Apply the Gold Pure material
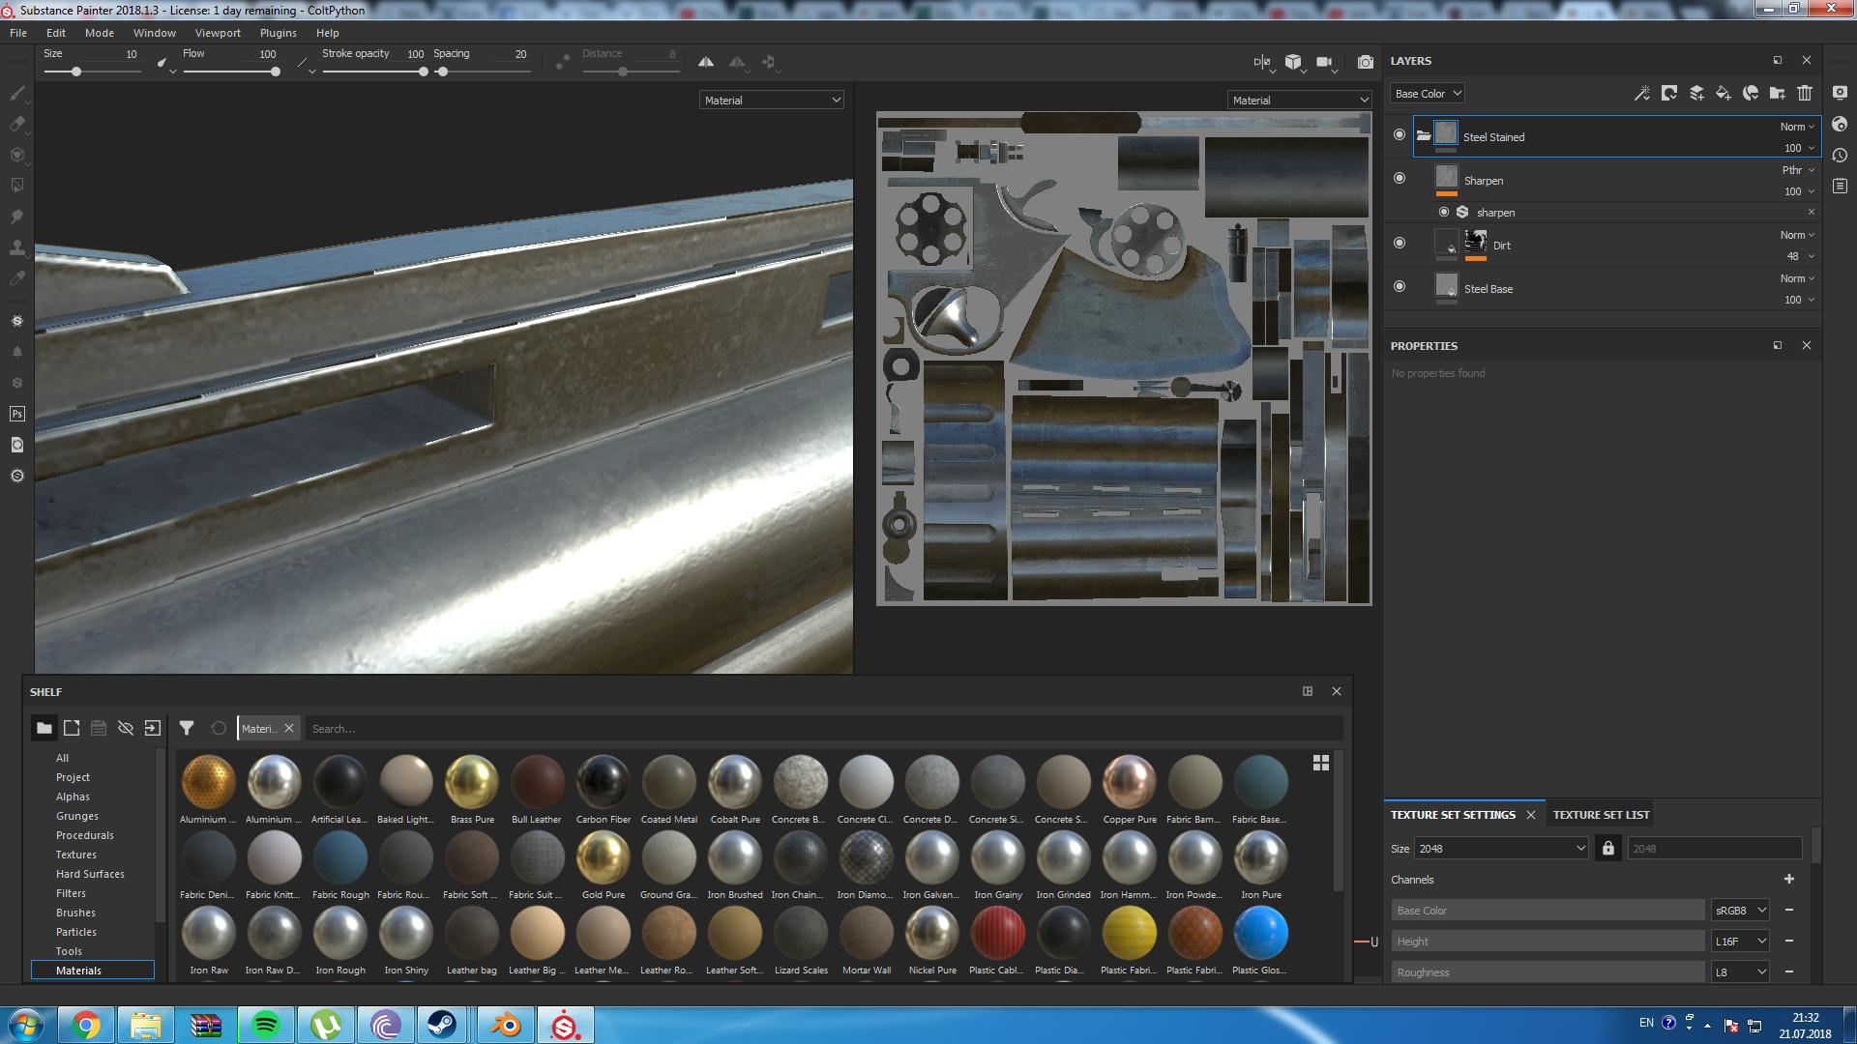1857x1044 pixels. tap(603, 857)
